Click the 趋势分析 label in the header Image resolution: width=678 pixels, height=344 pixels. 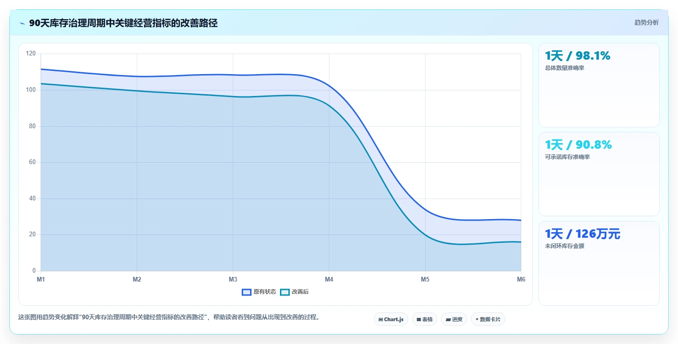(646, 22)
